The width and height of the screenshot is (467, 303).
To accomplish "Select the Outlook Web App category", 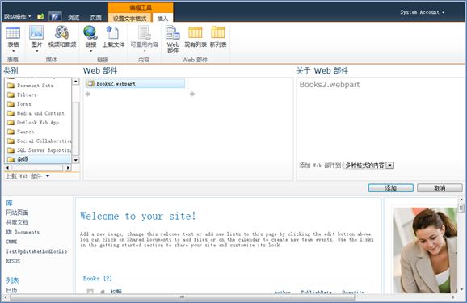I will [33, 123].
